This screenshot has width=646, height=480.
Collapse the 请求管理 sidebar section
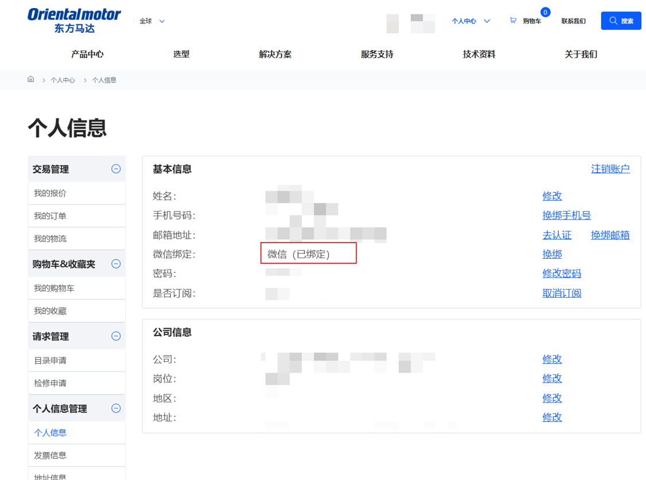click(x=115, y=336)
